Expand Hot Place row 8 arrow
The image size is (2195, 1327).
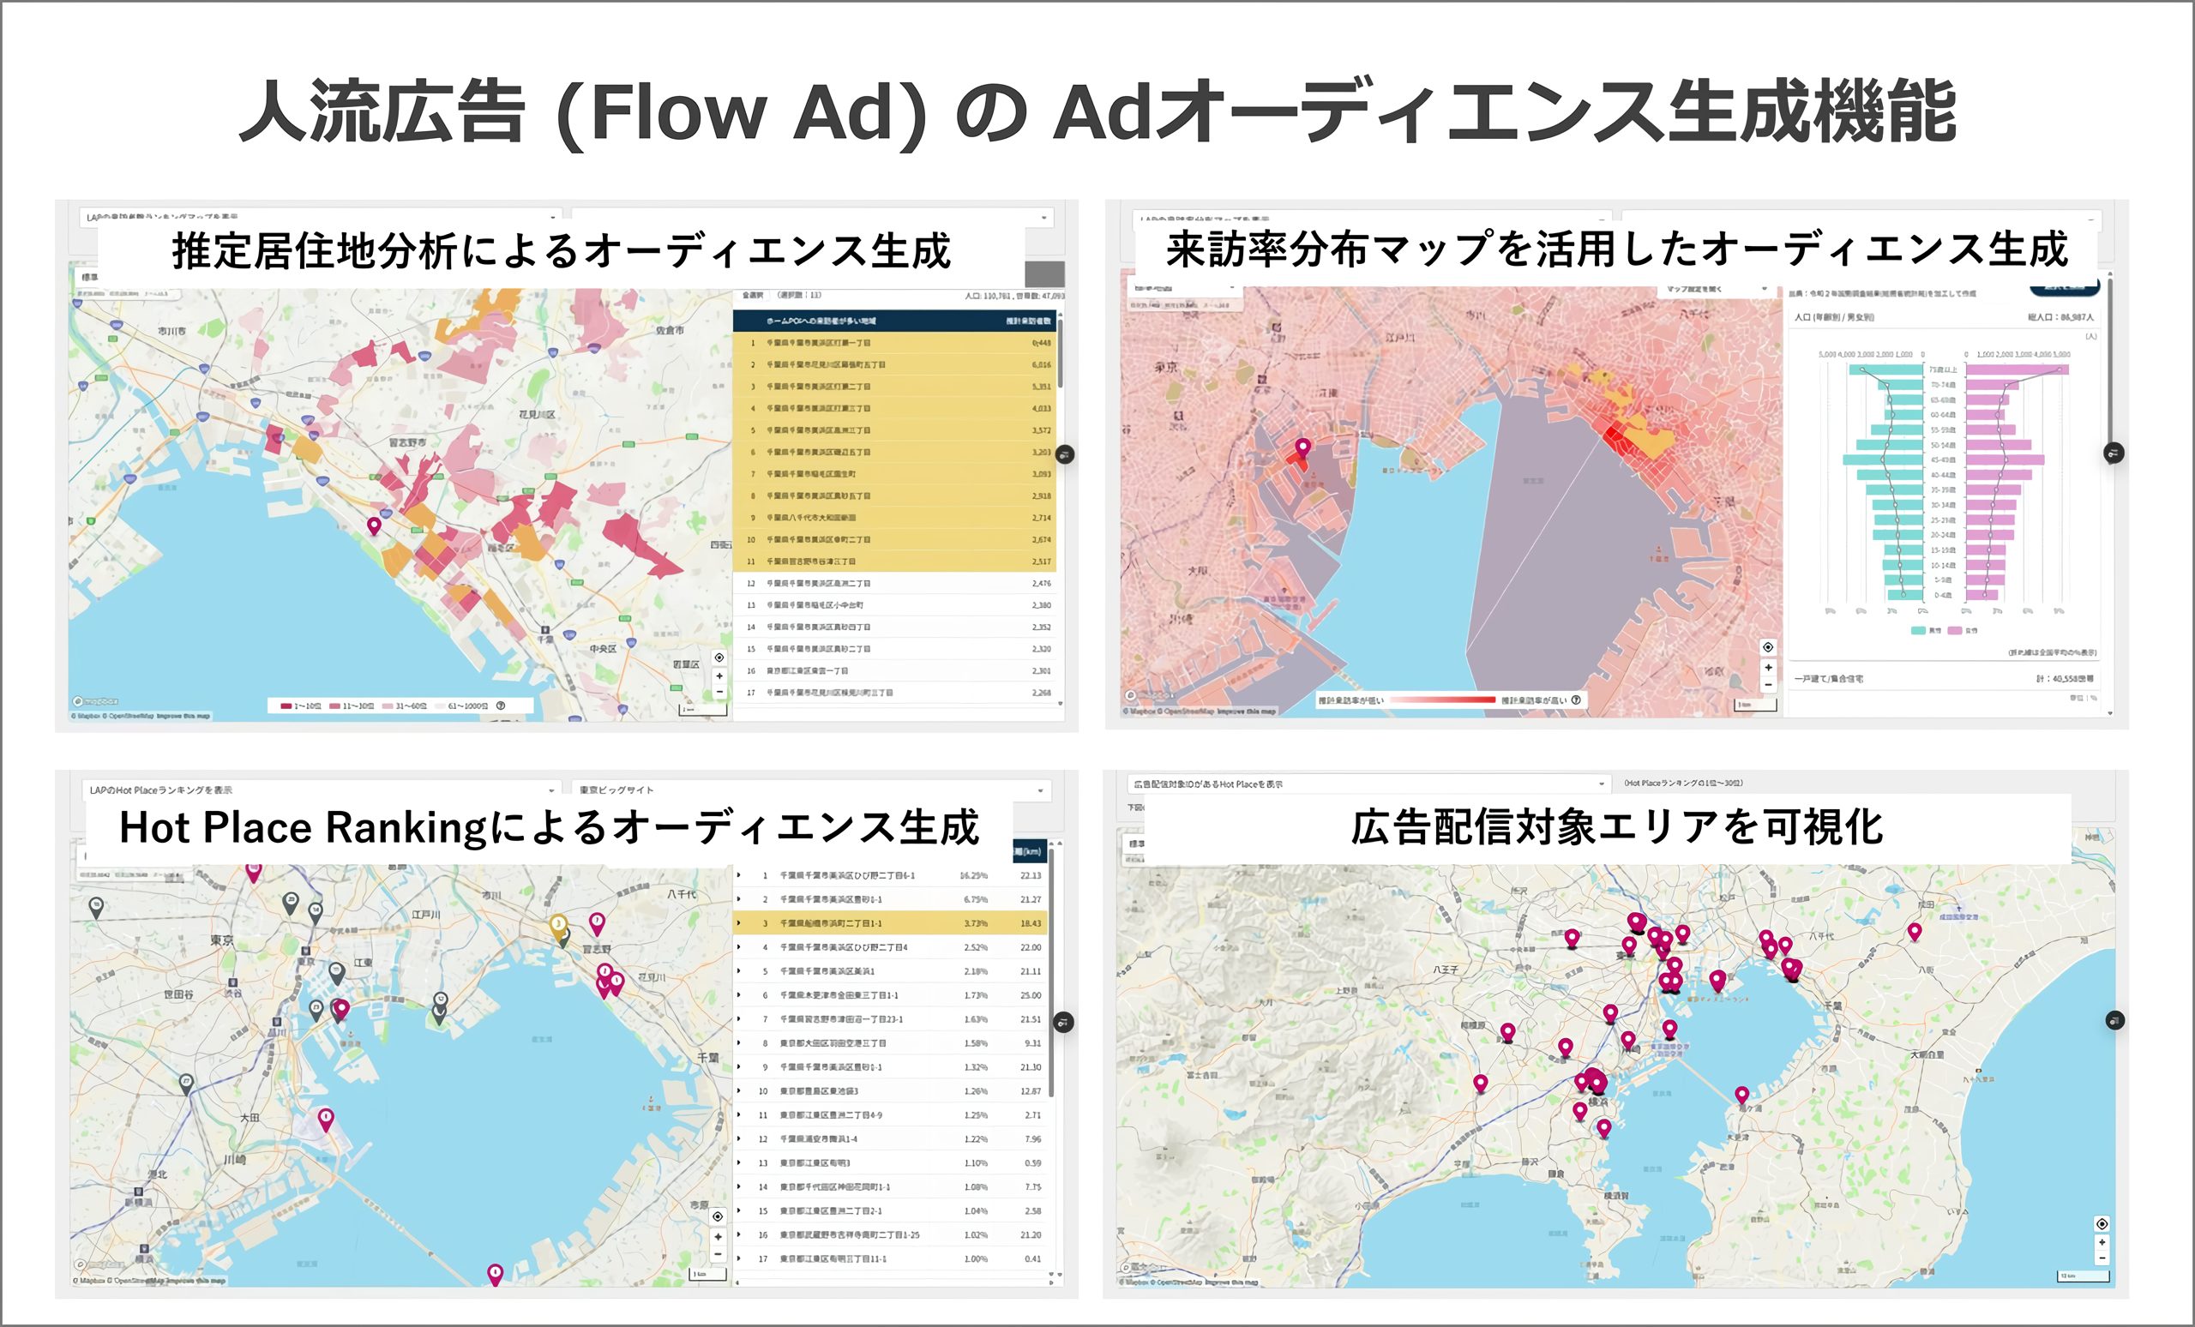tap(739, 1043)
